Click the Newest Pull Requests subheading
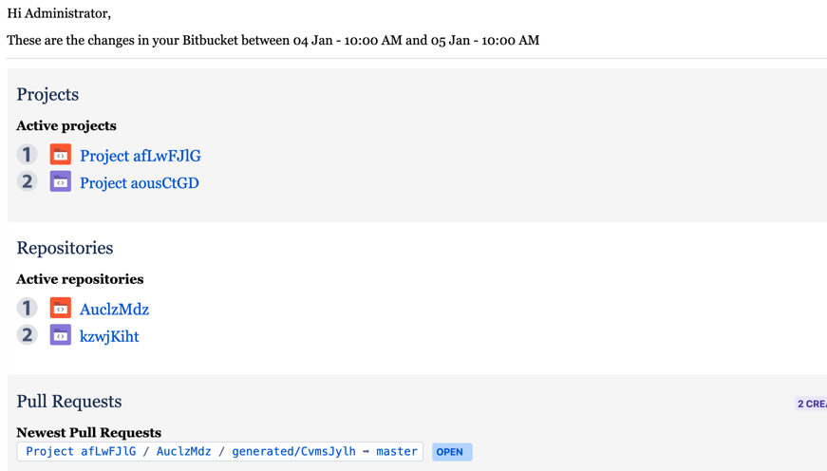The image size is (827, 471). [x=88, y=432]
